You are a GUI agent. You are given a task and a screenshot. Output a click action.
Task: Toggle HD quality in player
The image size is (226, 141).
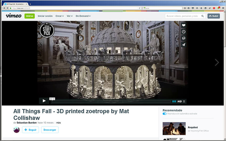click(180, 102)
